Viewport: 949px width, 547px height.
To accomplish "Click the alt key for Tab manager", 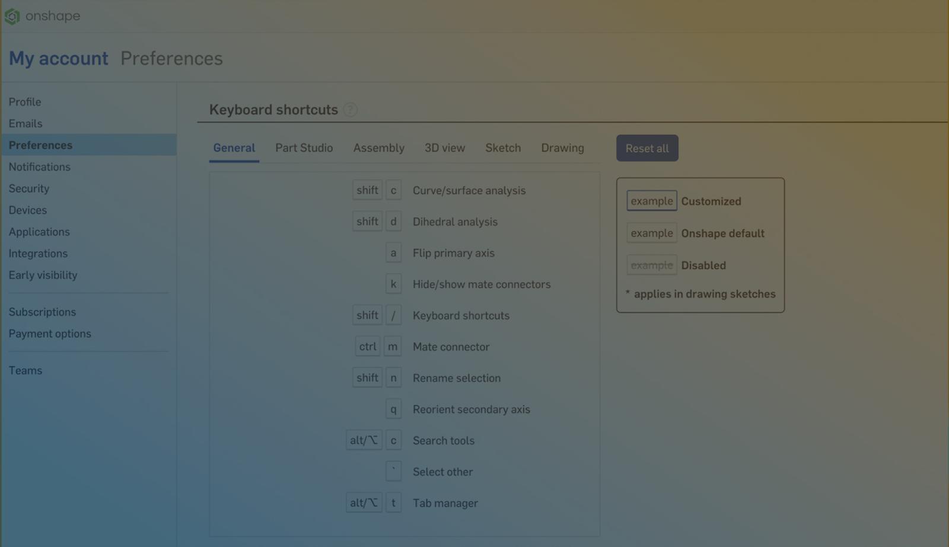I will pos(364,503).
